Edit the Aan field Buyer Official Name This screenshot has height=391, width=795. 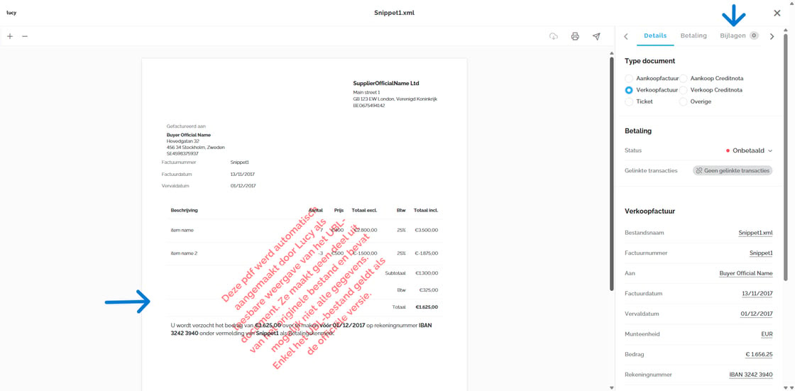(x=746, y=273)
